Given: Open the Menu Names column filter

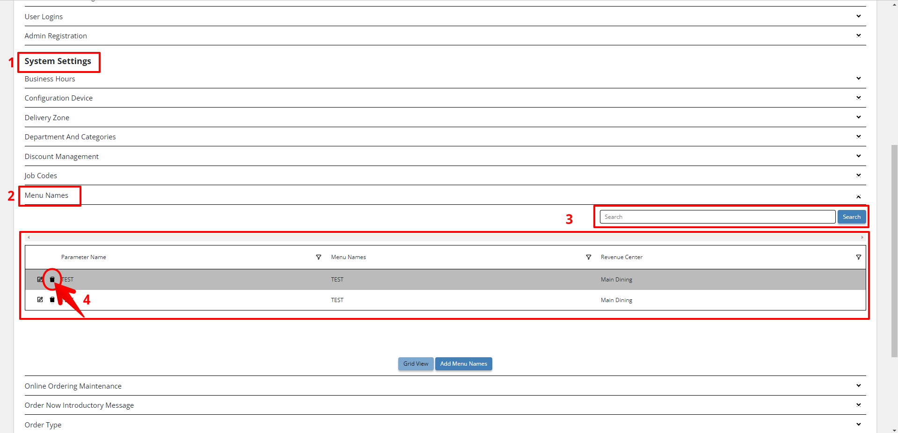Looking at the screenshot, I should click(x=589, y=257).
